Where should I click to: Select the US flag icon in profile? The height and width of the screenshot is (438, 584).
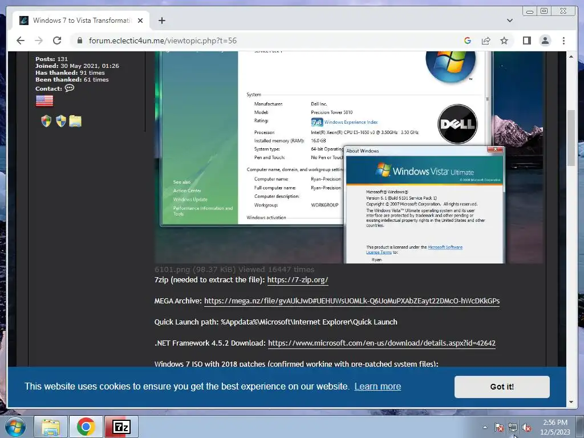pos(44,100)
